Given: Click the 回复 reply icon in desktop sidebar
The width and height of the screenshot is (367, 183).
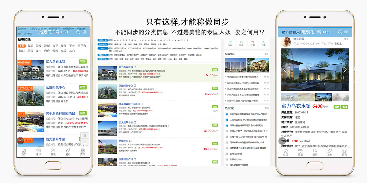Looking at the screenshot, I should (241, 43).
